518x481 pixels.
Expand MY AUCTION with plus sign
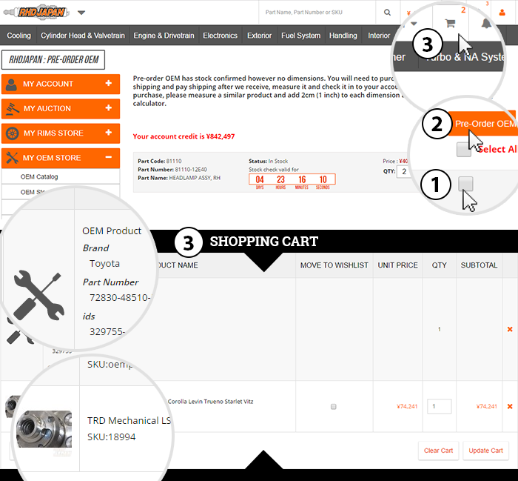(108, 108)
